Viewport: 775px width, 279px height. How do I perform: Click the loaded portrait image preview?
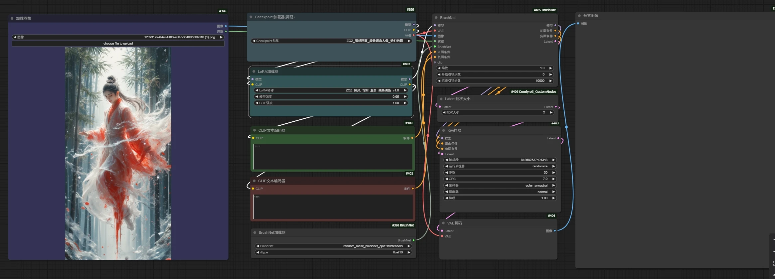point(118,153)
